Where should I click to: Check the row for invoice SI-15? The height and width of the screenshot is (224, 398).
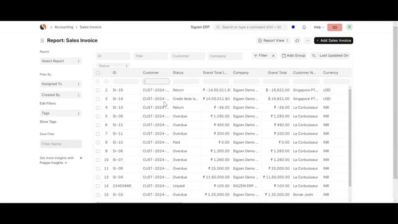click(x=98, y=90)
